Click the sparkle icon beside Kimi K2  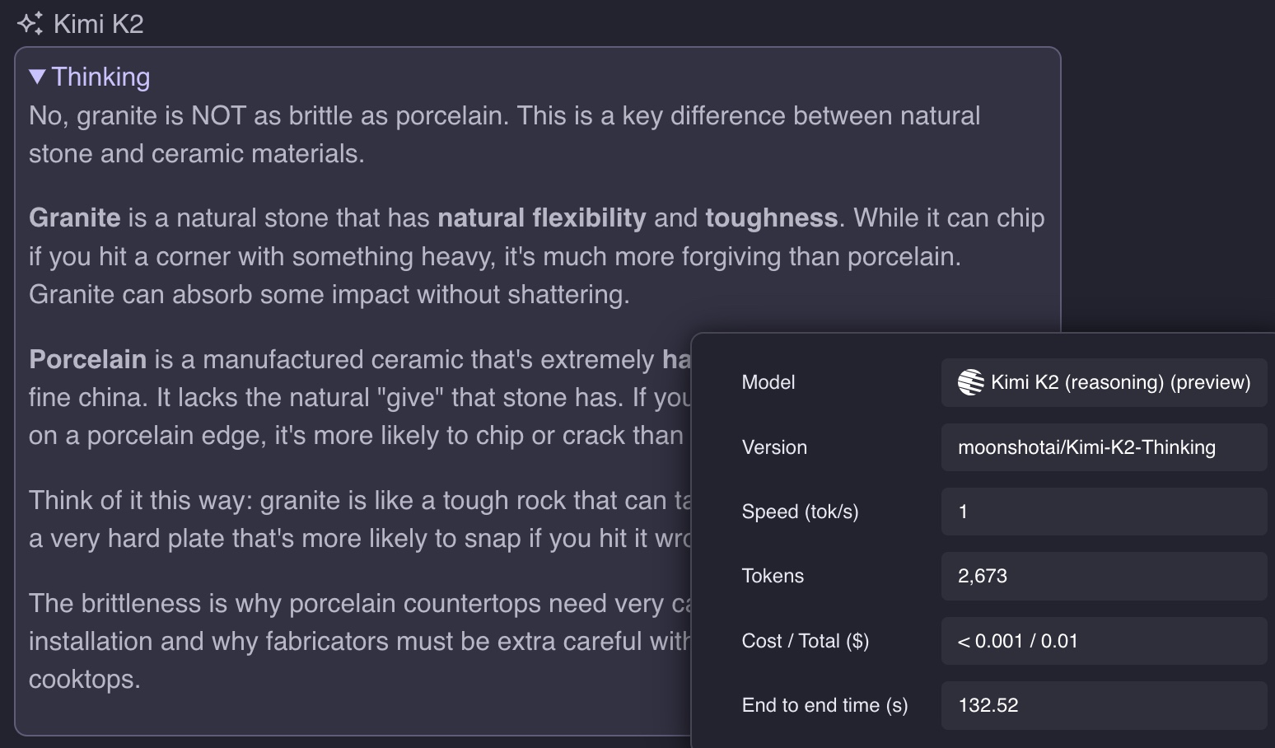pyautogui.click(x=30, y=24)
